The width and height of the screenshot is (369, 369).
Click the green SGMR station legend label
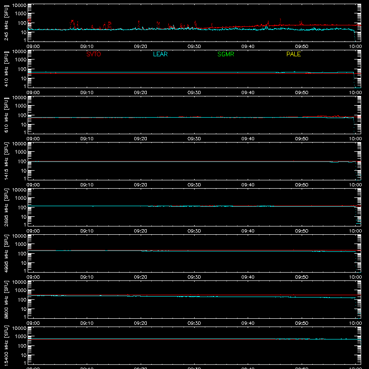point(226,54)
